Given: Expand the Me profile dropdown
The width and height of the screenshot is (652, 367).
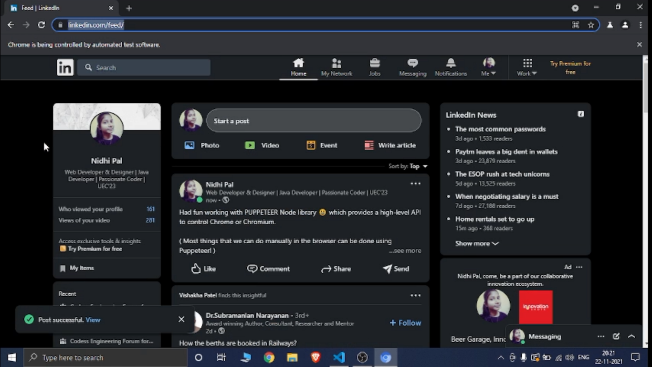Looking at the screenshot, I should (x=488, y=67).
